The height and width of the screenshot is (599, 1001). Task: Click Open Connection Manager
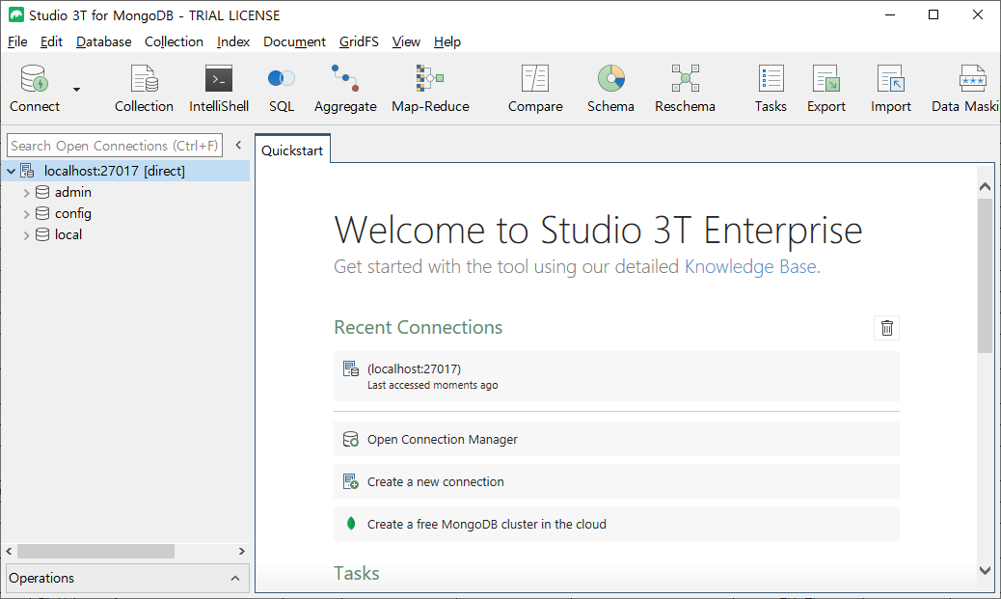click(616, 439)
